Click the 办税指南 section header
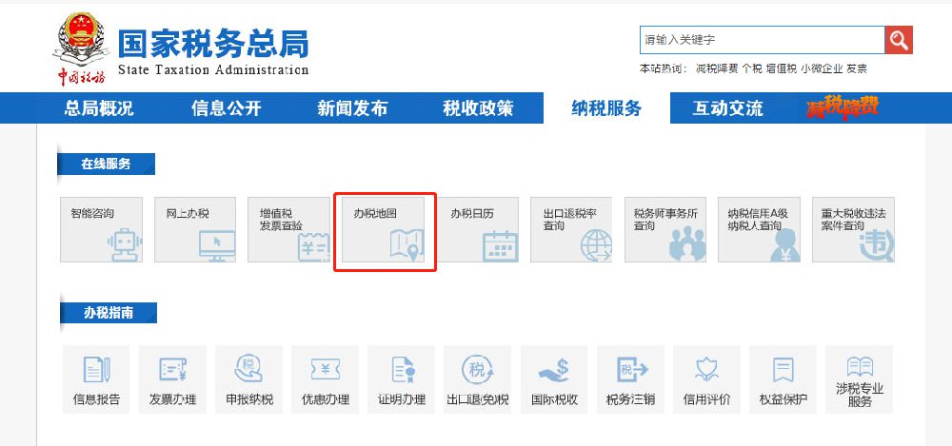This screenshot has height=446, width=952. tap(109, 313)
